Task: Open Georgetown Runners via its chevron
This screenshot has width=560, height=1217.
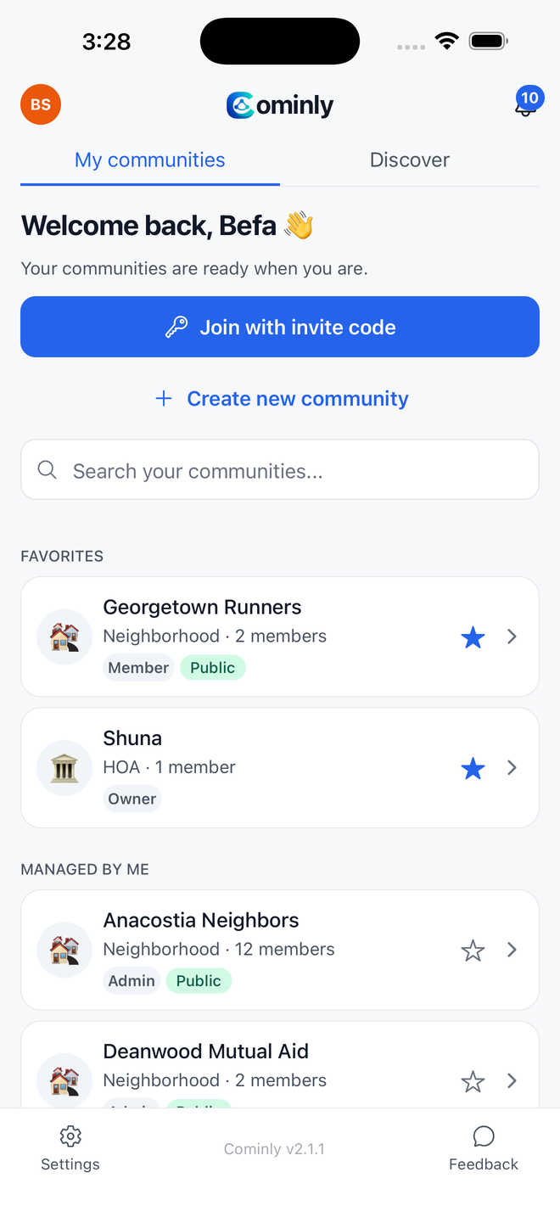Action: click(512, 637)
